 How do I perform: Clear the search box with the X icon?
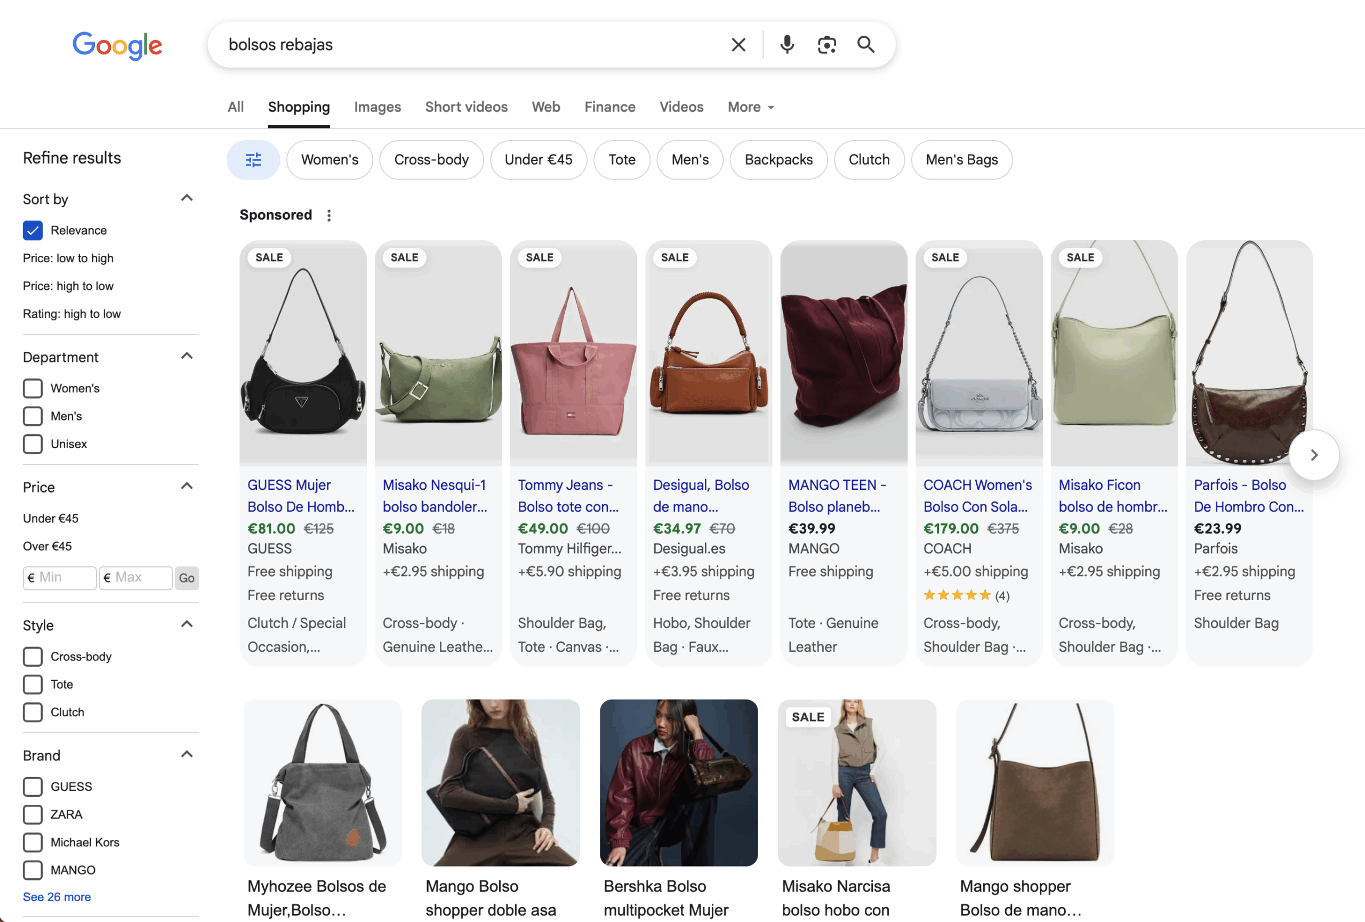(738, 45)
